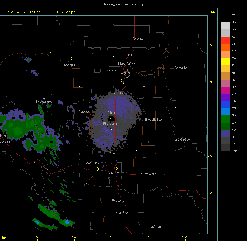The image size is (247, 241).
Task: Click the Drumheller city label
Action: coord(183,139)
